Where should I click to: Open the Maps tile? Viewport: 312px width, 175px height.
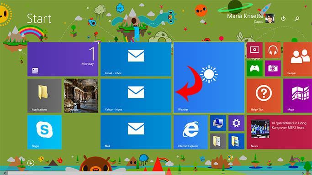click(x=298, y=96)
